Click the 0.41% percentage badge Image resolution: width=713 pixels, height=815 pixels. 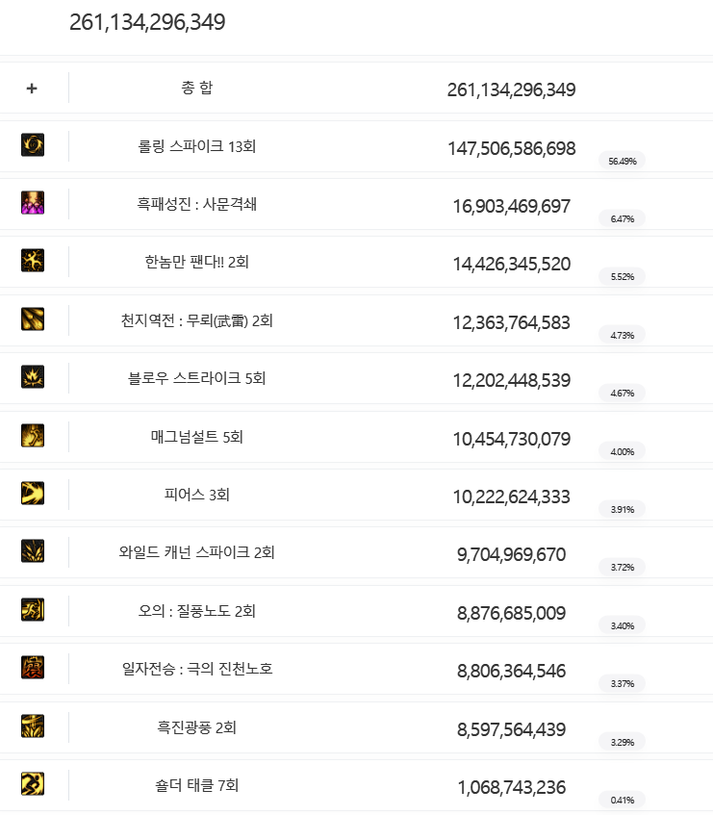[x=622, y=800]
